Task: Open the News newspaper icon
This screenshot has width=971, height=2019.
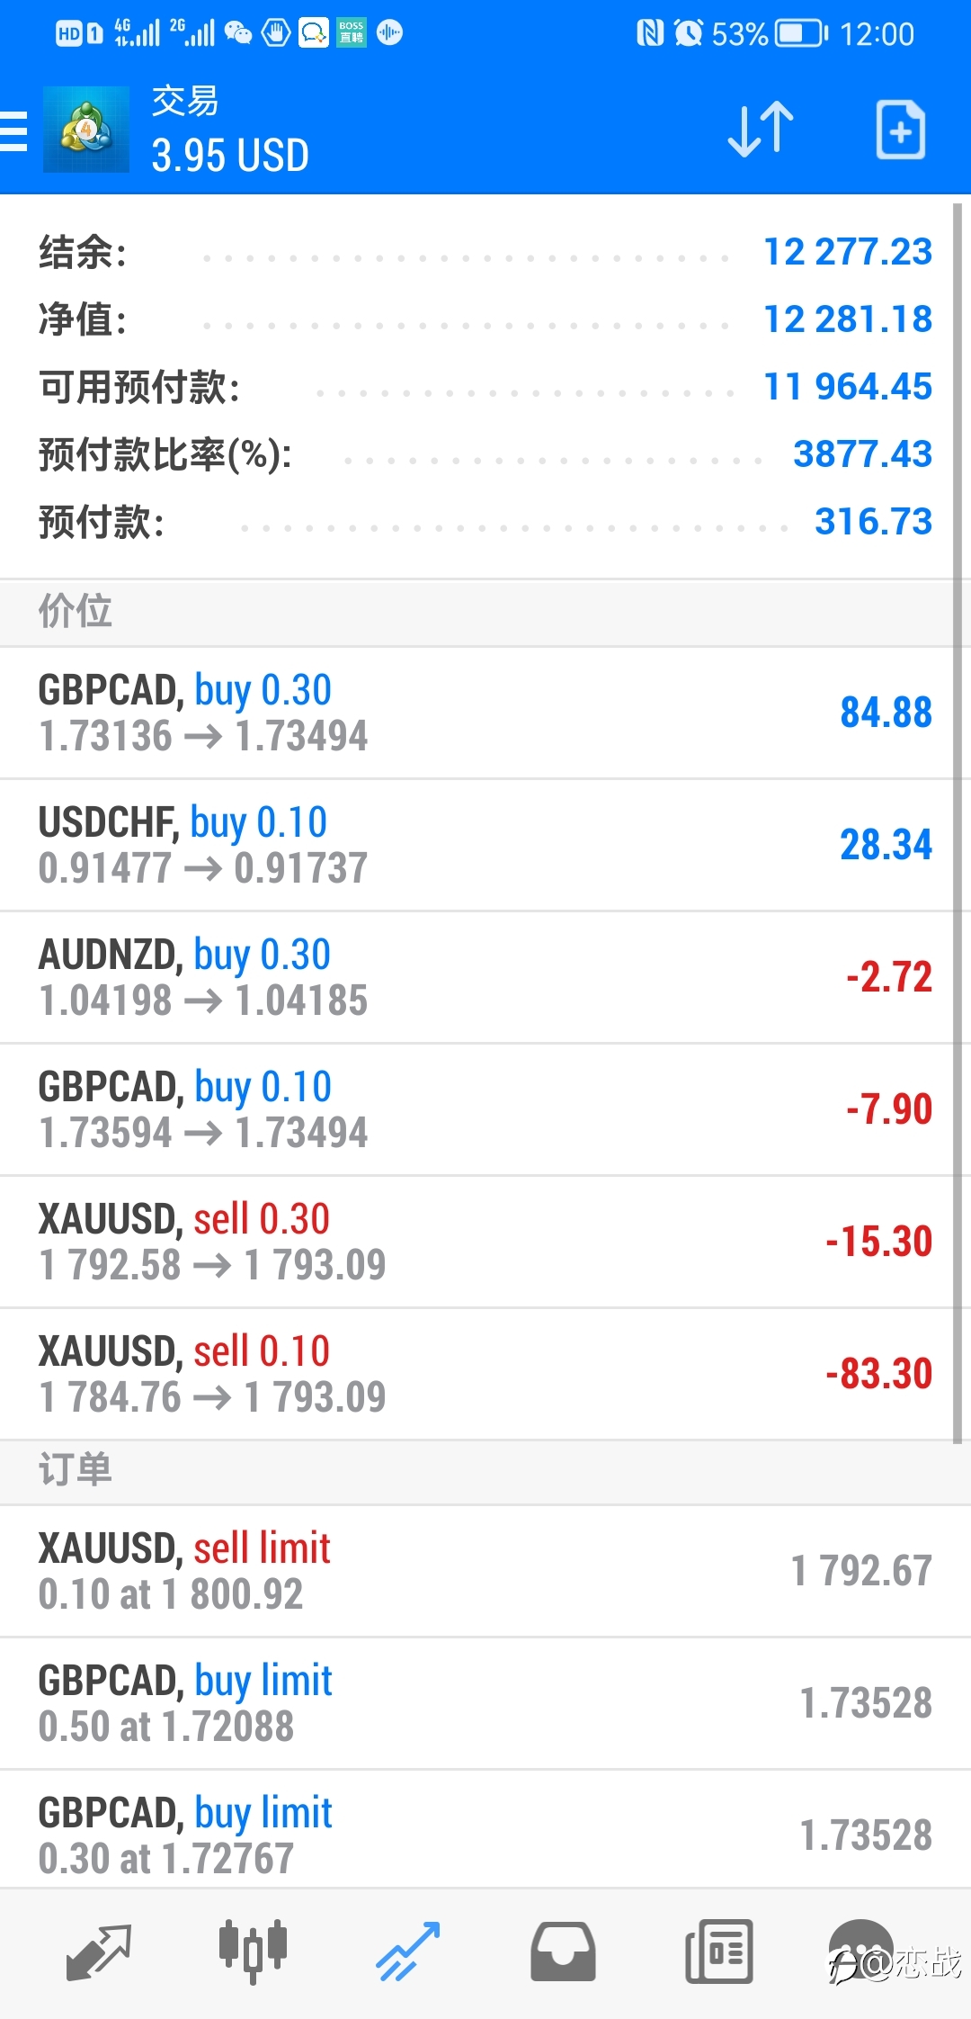Action: (x=718, y=1952)
